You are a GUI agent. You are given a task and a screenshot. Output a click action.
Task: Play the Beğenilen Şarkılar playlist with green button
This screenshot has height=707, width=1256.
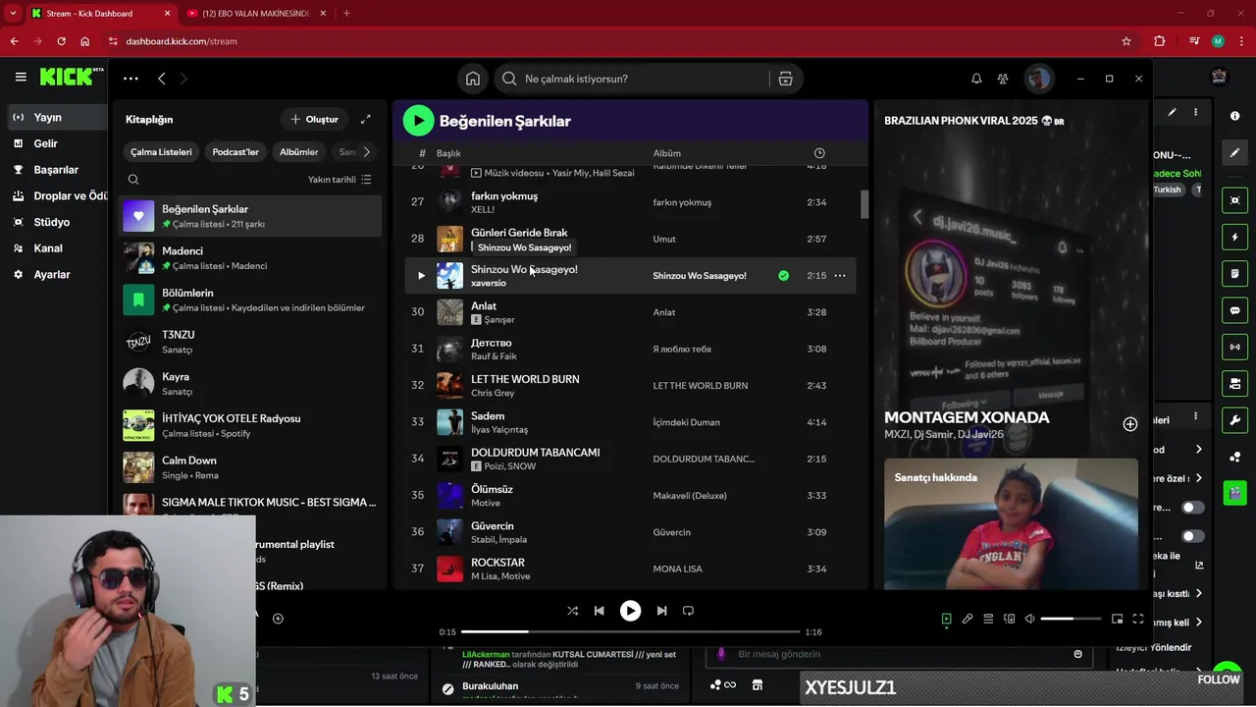coord(418,121)
